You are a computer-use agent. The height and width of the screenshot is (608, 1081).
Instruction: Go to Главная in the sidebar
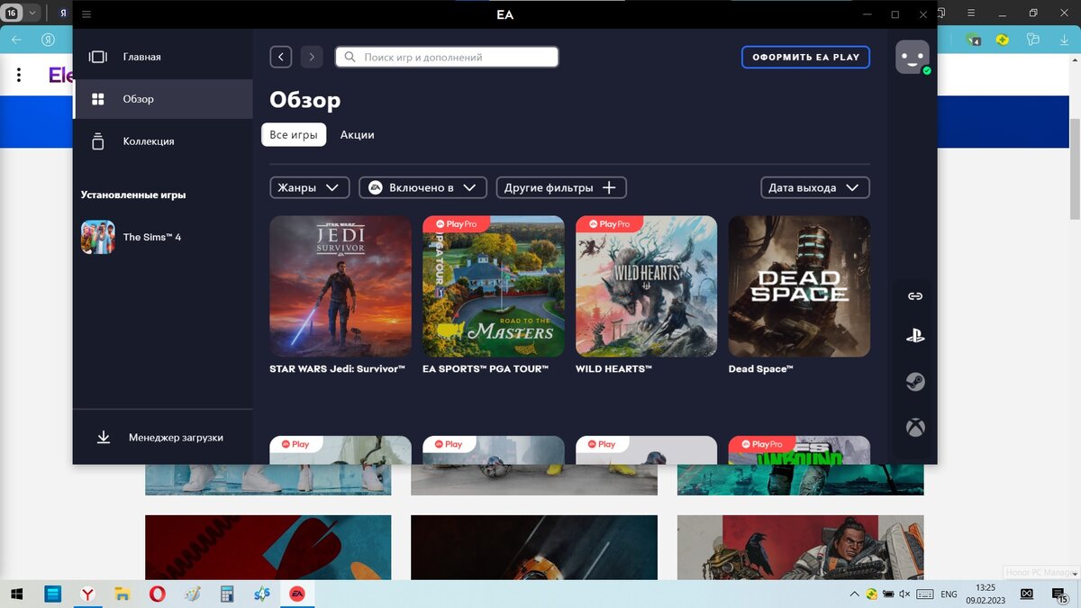pyautogui.click(x=163, y=57)
